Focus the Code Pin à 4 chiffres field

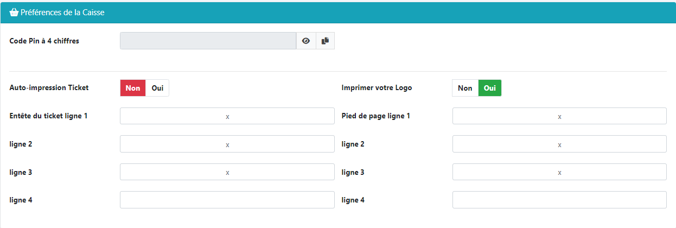(x=208, y=41)
